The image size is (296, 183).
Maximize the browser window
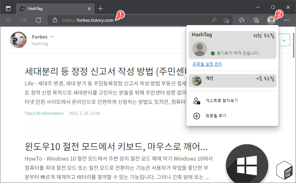tap(273, 7)
